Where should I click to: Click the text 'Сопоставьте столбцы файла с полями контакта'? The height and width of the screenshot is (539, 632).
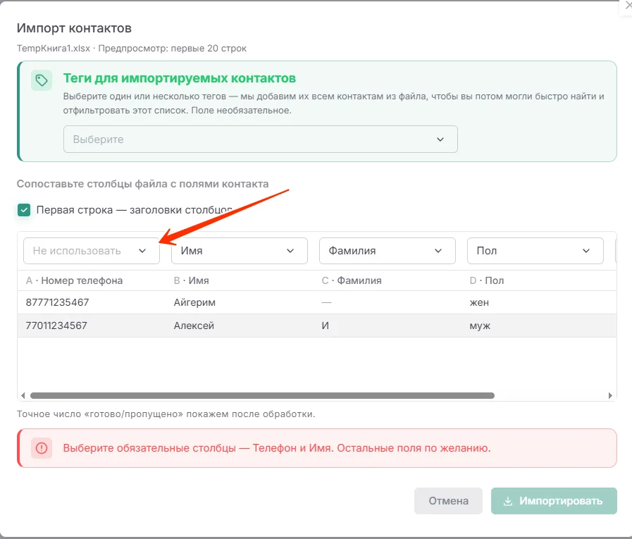pos(143,184)
